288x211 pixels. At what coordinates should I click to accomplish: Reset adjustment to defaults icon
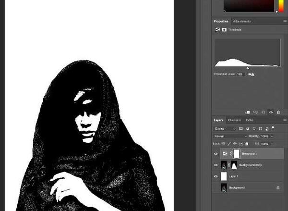point(263,112)
